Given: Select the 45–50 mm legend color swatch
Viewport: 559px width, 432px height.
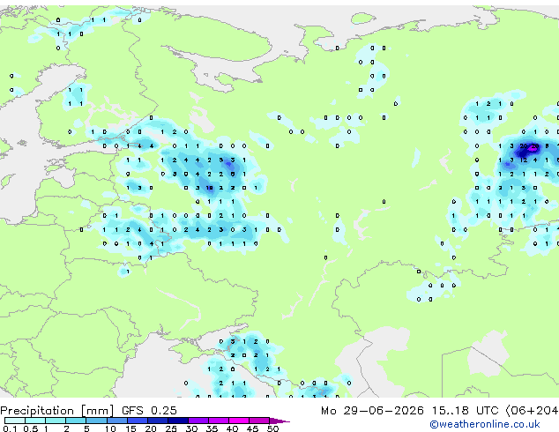Looking at the screenshot, I should 259,421.
